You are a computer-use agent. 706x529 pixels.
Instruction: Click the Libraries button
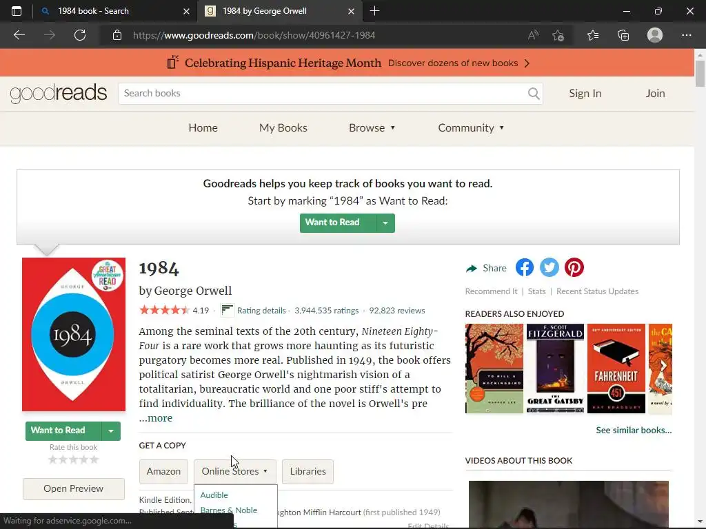[x=308, y=471]
